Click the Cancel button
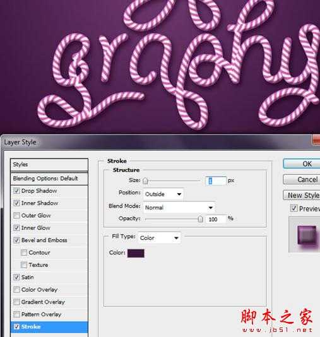The width and height of the screenshot is (320, 337). 302,179
